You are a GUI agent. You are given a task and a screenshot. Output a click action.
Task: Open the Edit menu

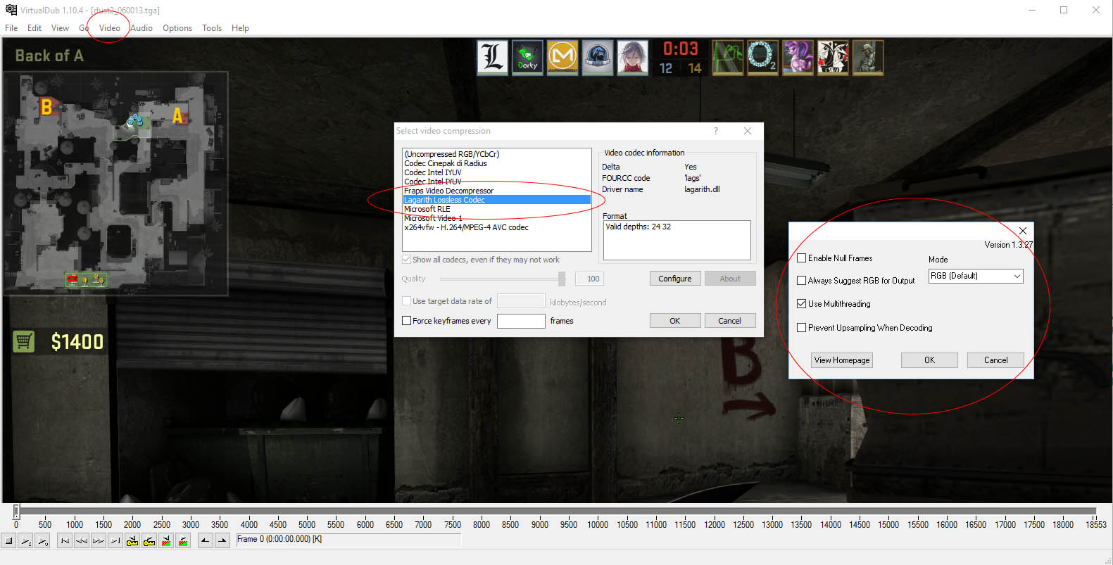point(34,28)
